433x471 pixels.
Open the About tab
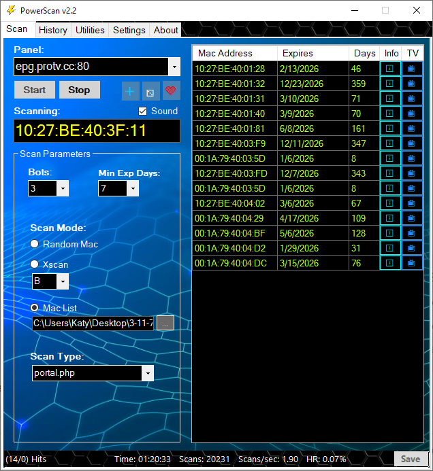click(165, 30)
